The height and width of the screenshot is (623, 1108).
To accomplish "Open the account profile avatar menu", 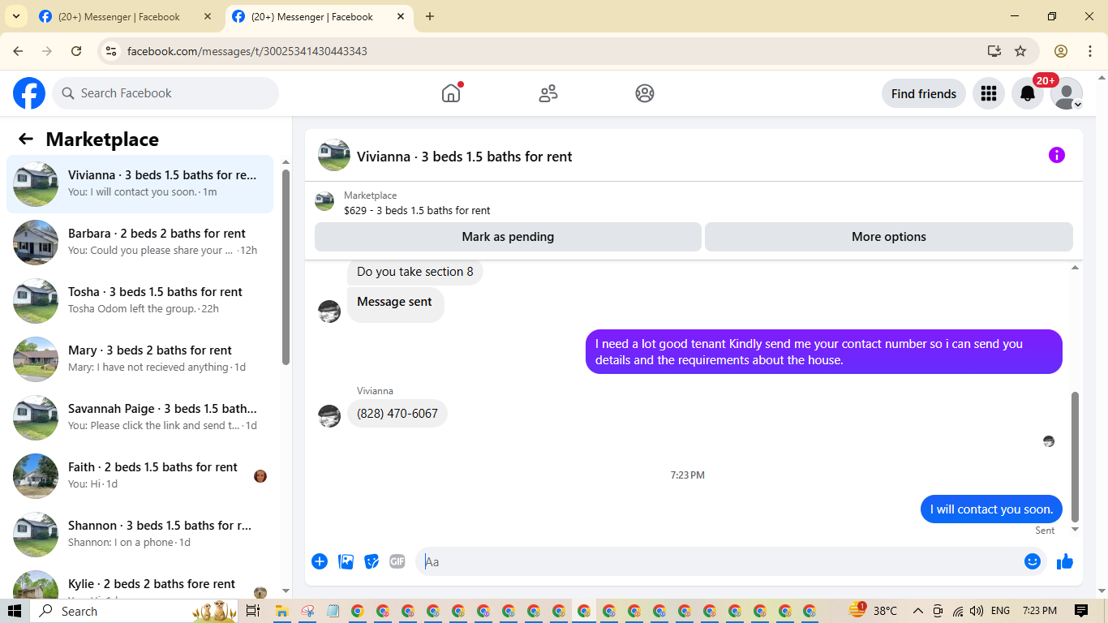I will tap(1066, 93).
